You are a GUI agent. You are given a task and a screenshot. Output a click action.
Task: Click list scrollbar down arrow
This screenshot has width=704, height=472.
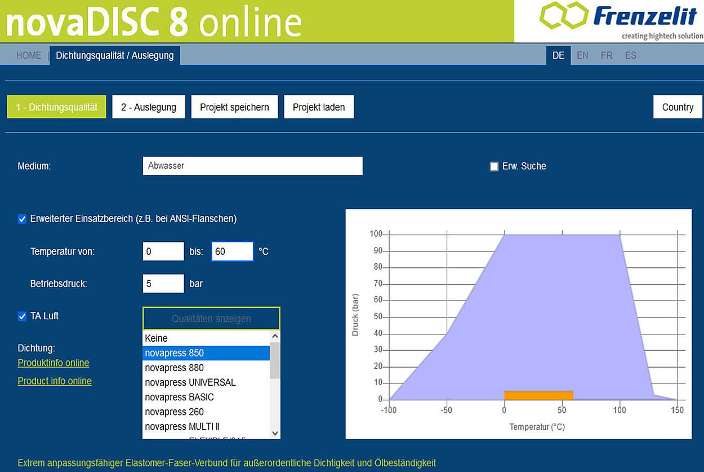coord(275,433)
